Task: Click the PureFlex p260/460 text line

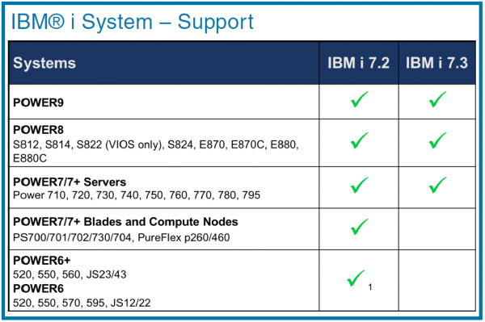Action: pyautogui.click(x=121, y=237)
